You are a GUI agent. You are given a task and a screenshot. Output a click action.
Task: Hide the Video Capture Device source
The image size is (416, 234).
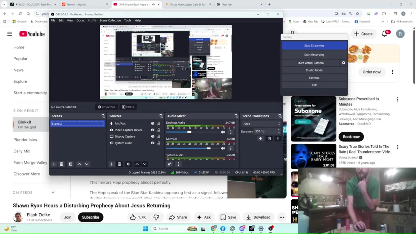click(x=152, y=130)
